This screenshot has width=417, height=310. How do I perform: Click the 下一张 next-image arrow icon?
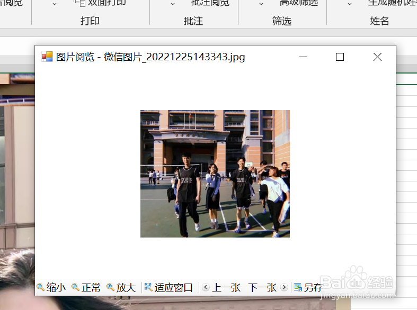coord(284,287)
